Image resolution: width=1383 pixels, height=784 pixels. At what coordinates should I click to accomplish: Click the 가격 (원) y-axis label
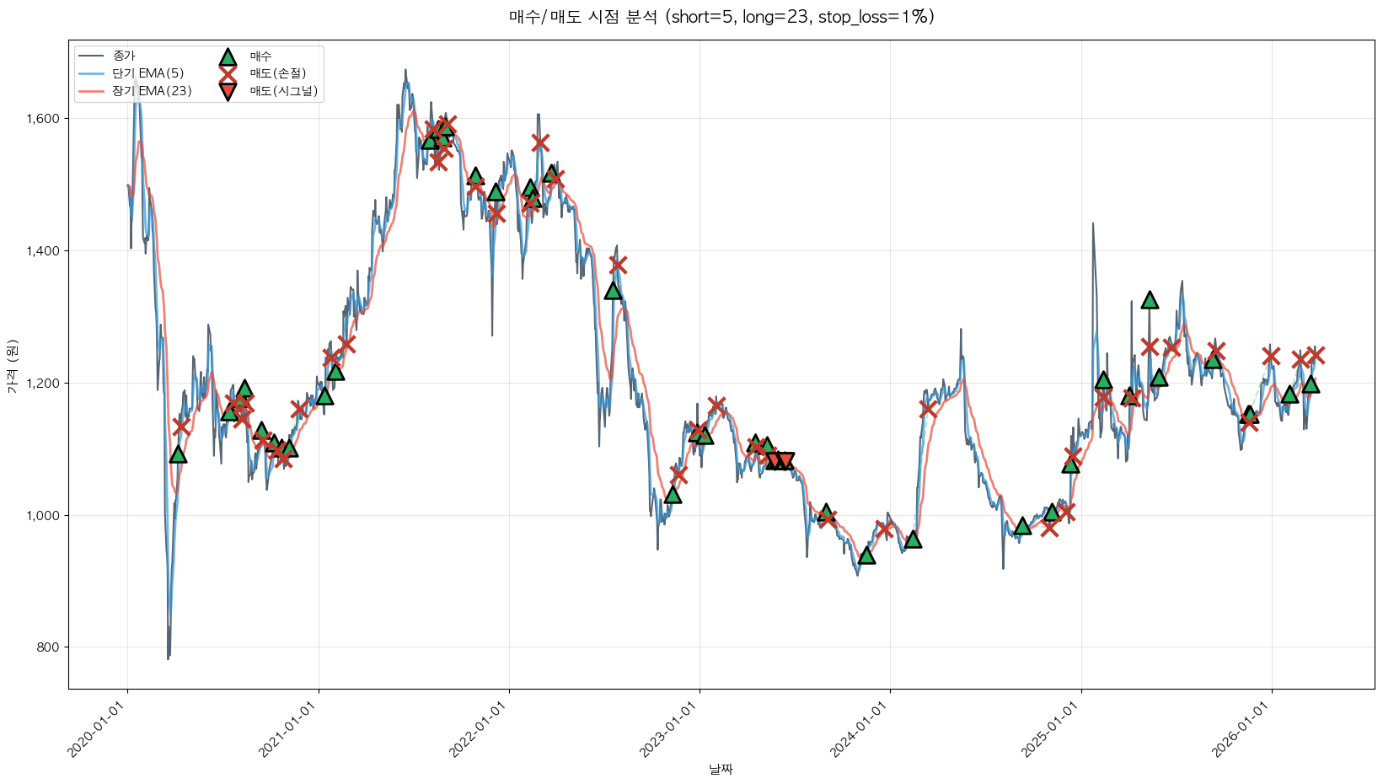(12, 367)
